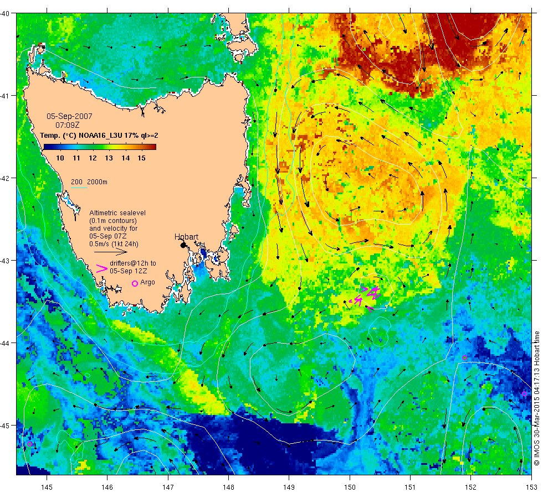Click the and velocity for legend text
Viewport: 543px width, 498px height.
113,228
